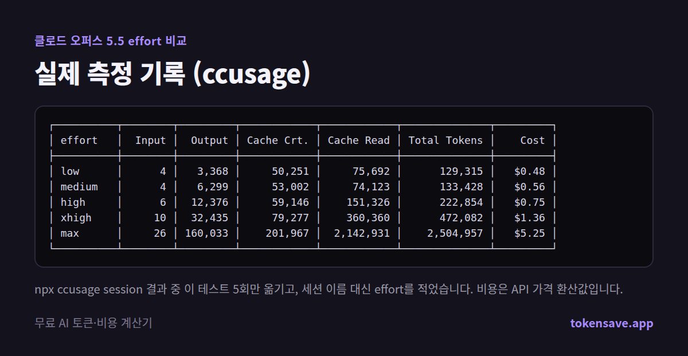Click the Input value 26 in max row

pos(160,233)
